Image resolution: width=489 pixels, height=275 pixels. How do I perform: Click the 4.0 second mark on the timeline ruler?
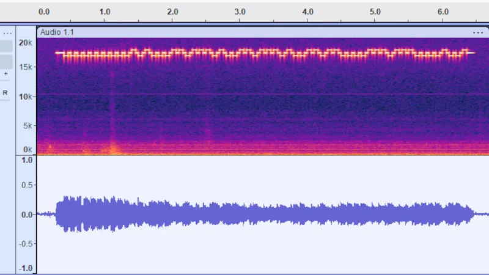coord(308,12)
